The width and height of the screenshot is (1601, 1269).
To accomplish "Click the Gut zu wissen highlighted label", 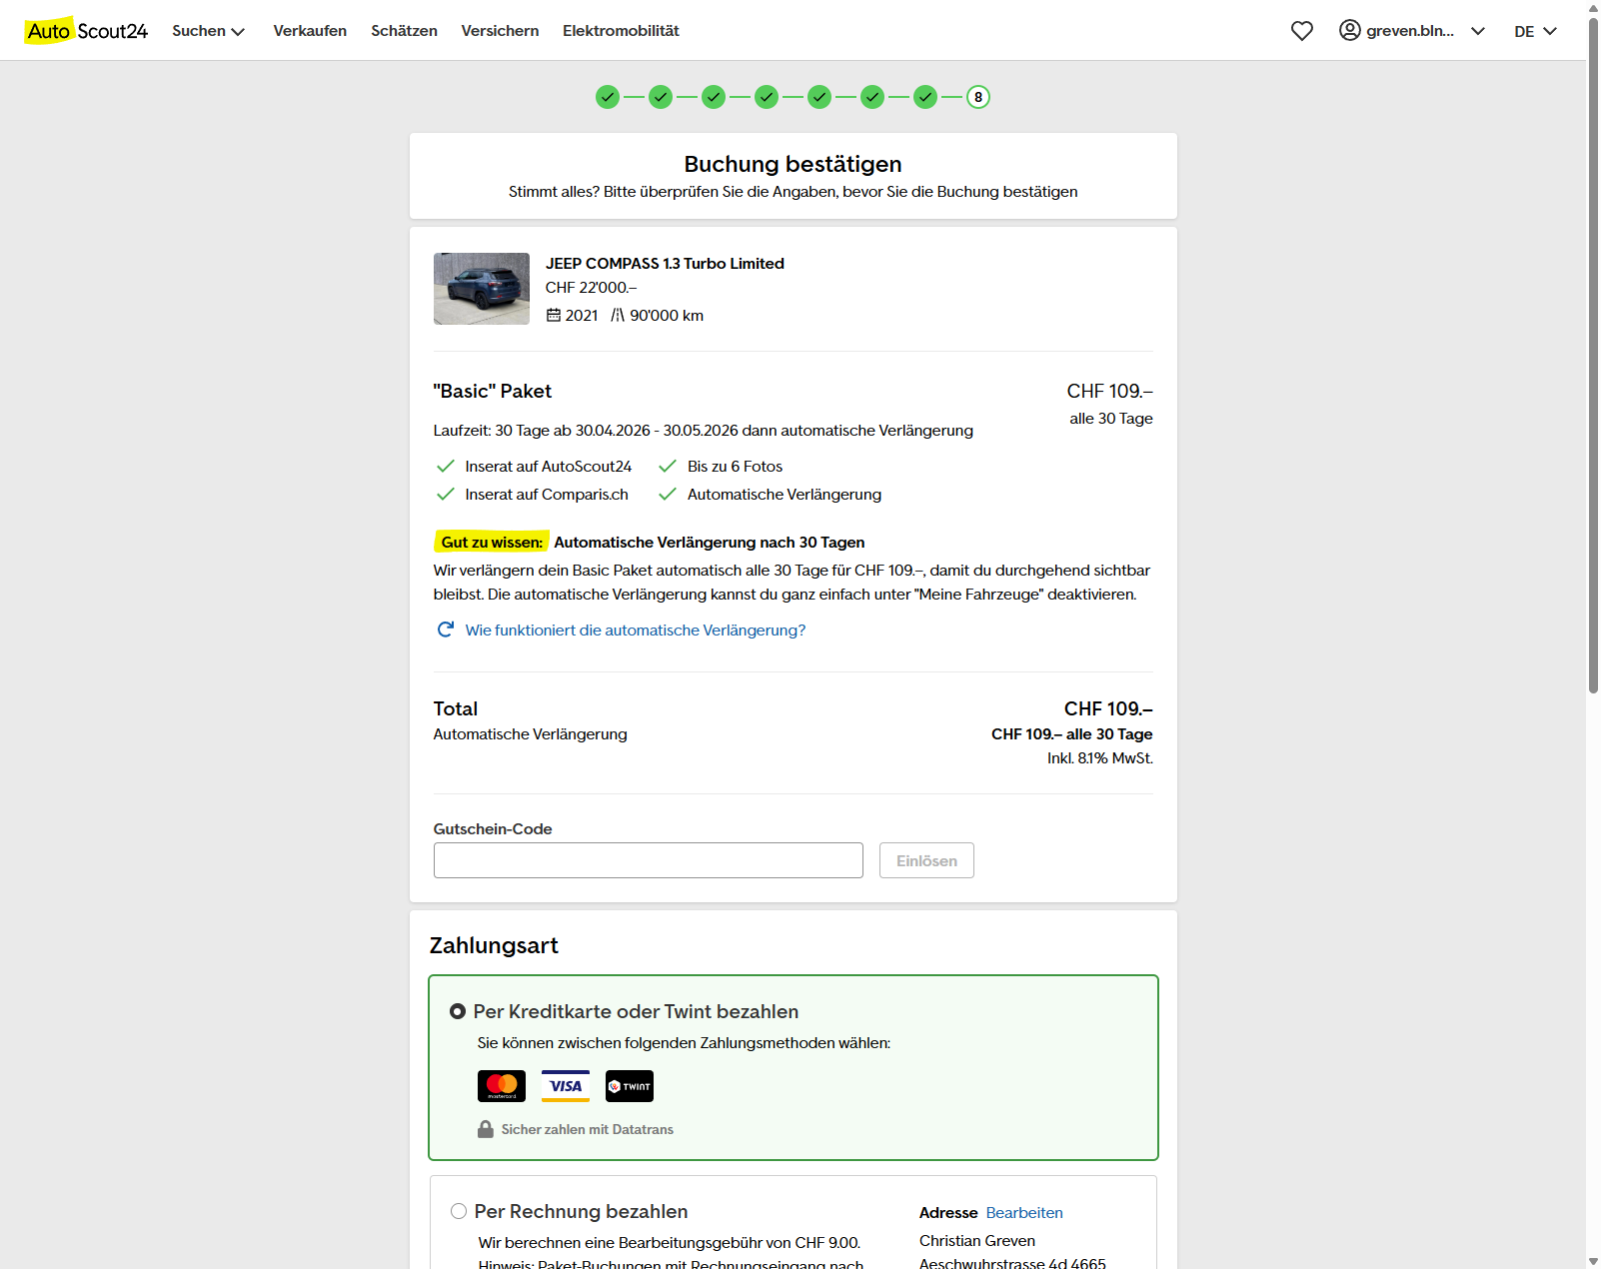I will [492, 542].
